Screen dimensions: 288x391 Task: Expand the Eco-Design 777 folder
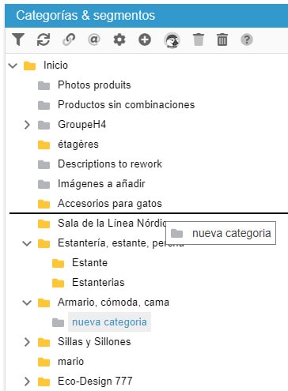27,382
